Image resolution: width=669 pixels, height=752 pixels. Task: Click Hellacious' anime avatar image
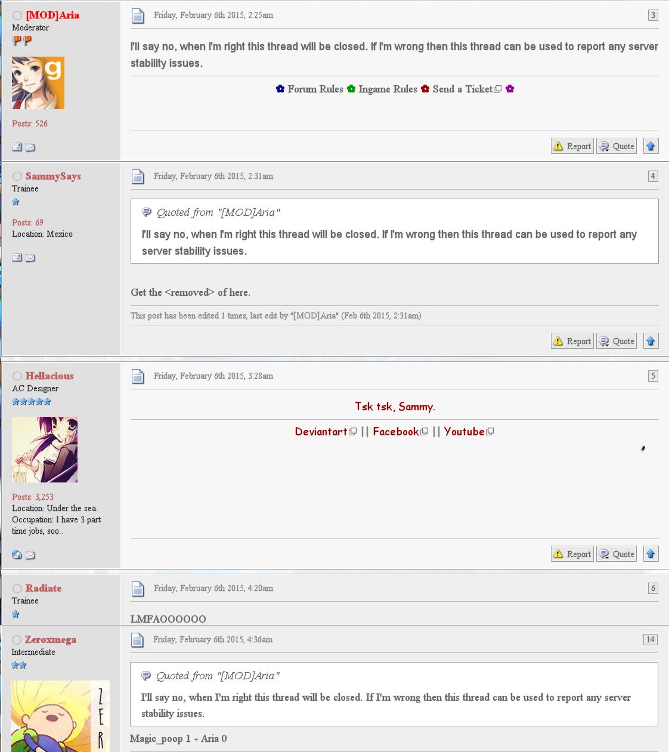click(x=45, y=450)
